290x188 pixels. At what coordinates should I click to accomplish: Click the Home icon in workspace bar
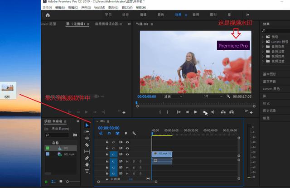pos(48,15)
